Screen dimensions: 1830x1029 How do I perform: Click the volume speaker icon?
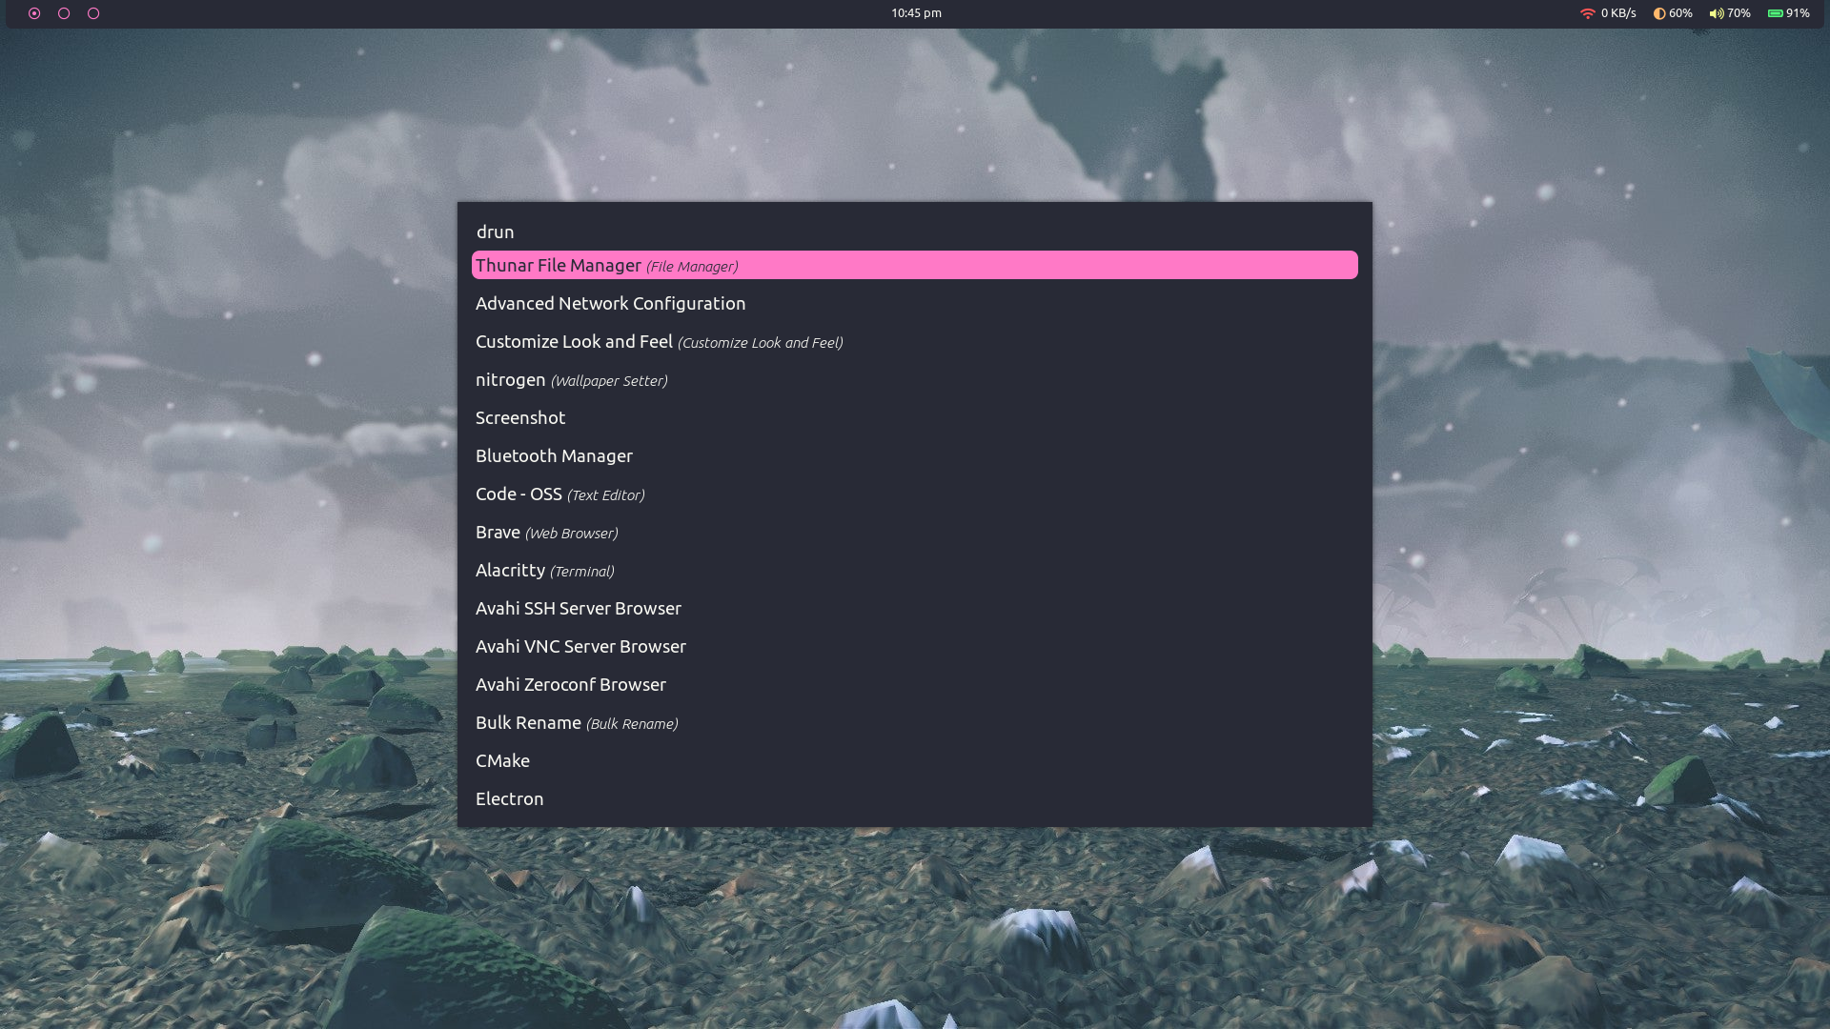tap(1716, 13)
